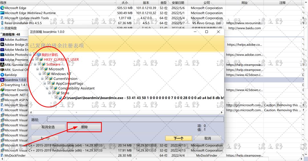Uncheck the Software key checkbox
Screen dimensions: 308x161
39,64
